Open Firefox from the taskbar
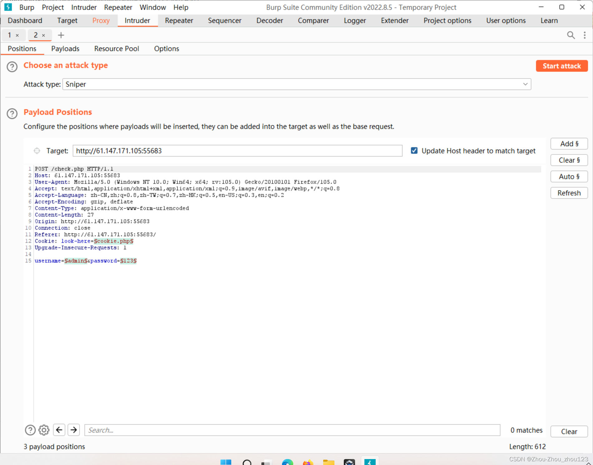Image resolution: width=593 pixels, height=465 pixels. 308,462
